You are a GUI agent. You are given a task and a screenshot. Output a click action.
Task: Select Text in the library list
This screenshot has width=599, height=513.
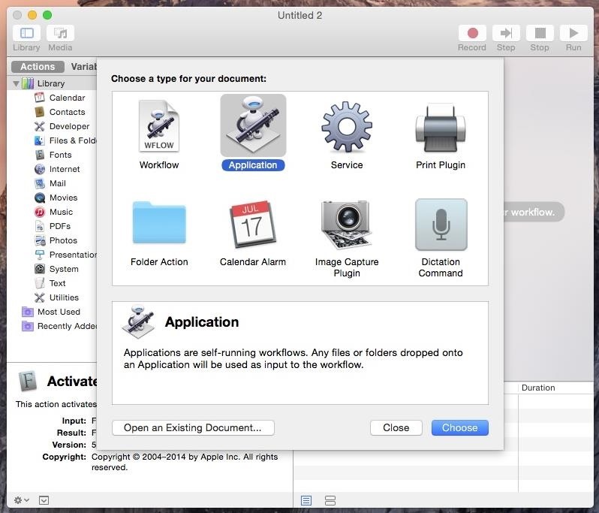tap(50, 283)
